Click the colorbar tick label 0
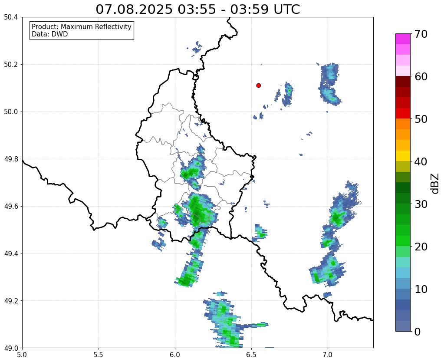 click(x=418, y=332)
